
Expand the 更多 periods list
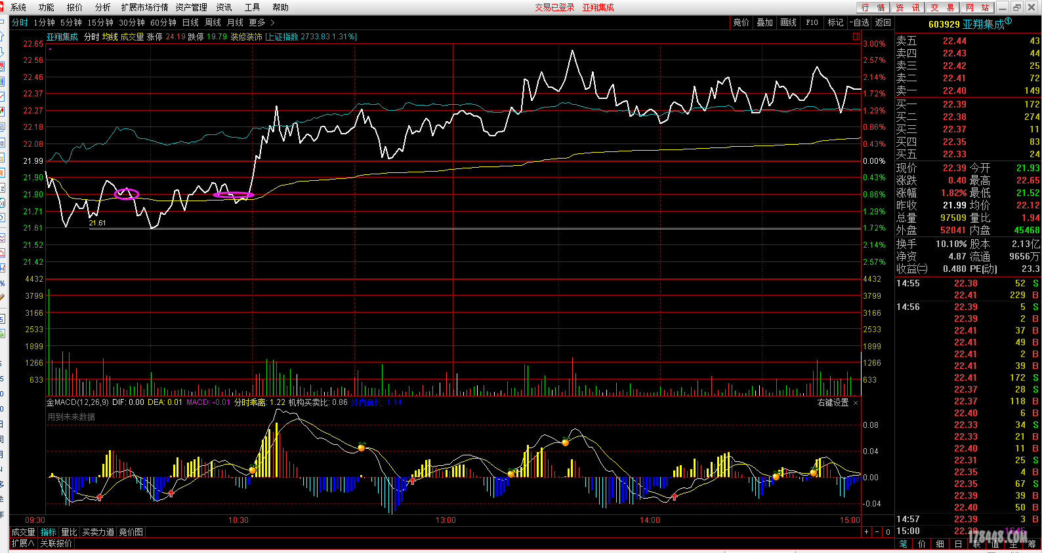click(261, 22)
